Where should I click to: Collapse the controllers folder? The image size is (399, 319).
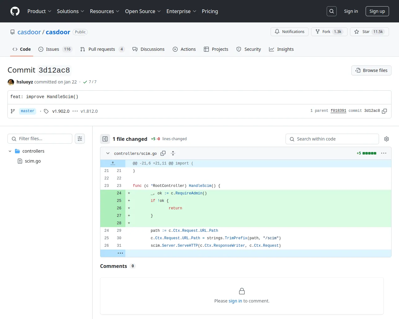point(10,151)
